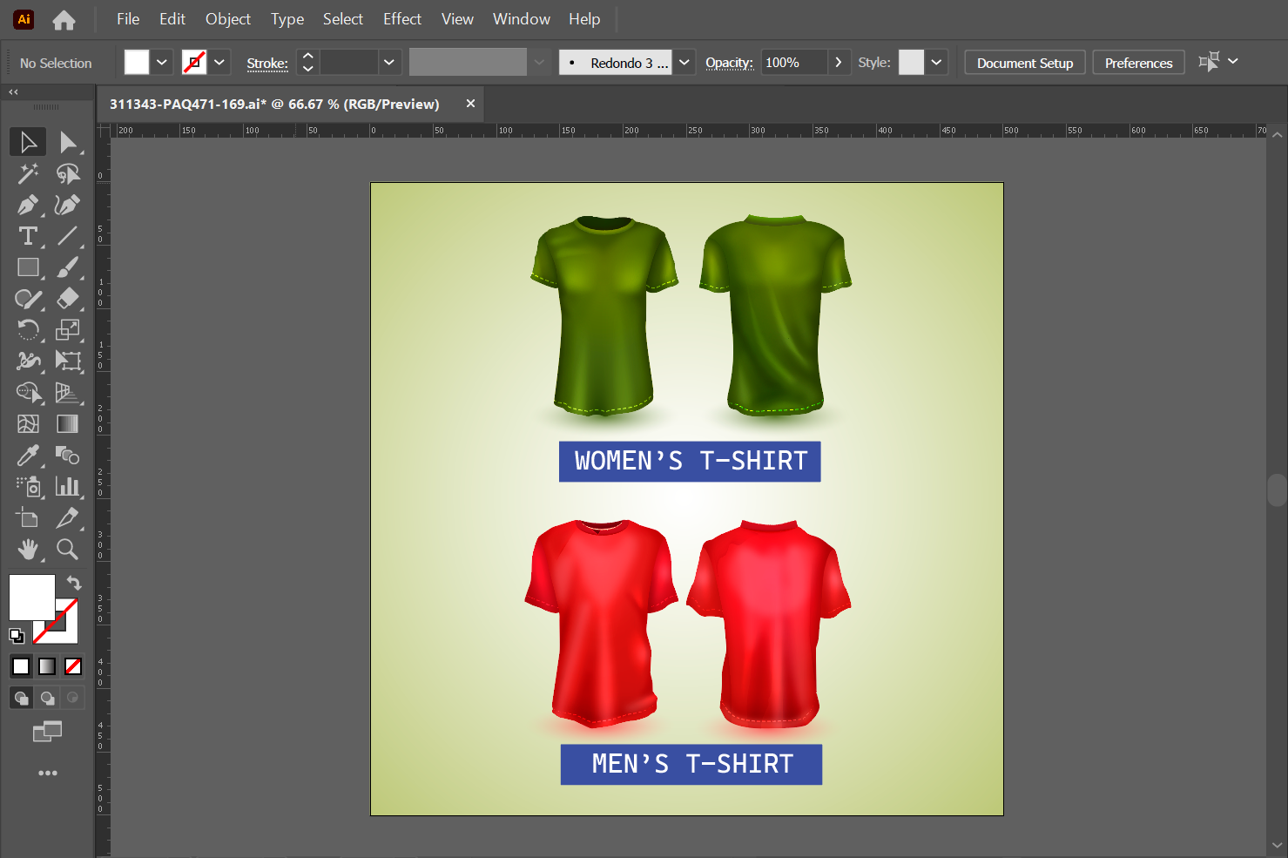Select the Magic Wand tool
This screenshot has height=858, width=1288.
(28, 173)
